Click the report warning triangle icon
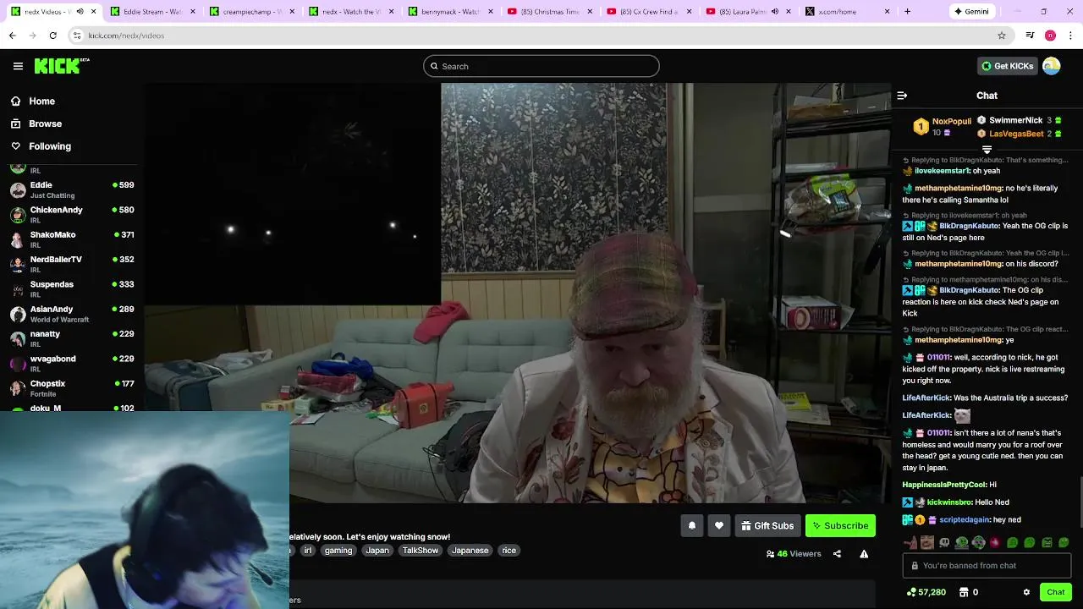 coord(864,554)
